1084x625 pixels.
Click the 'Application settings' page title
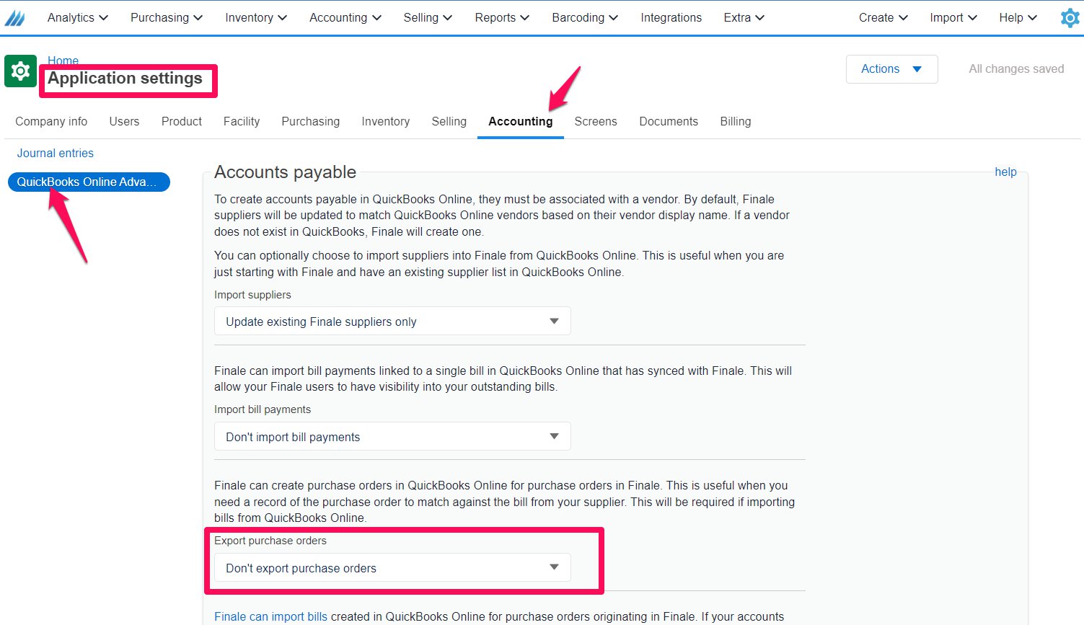coord(125,79)
